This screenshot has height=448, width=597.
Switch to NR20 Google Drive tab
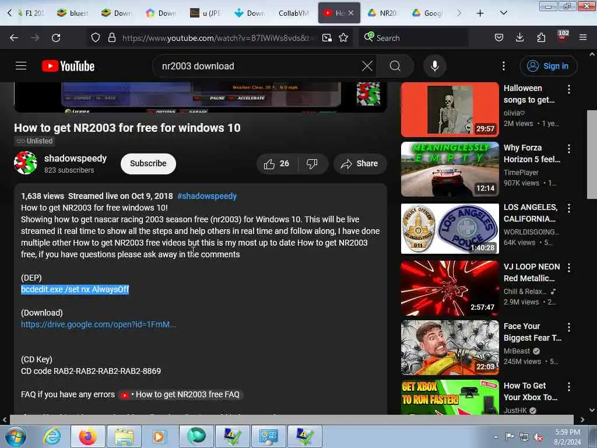(382, 13)
